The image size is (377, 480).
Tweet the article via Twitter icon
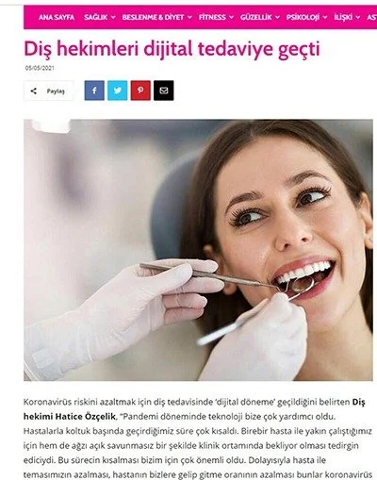[118, 91]
